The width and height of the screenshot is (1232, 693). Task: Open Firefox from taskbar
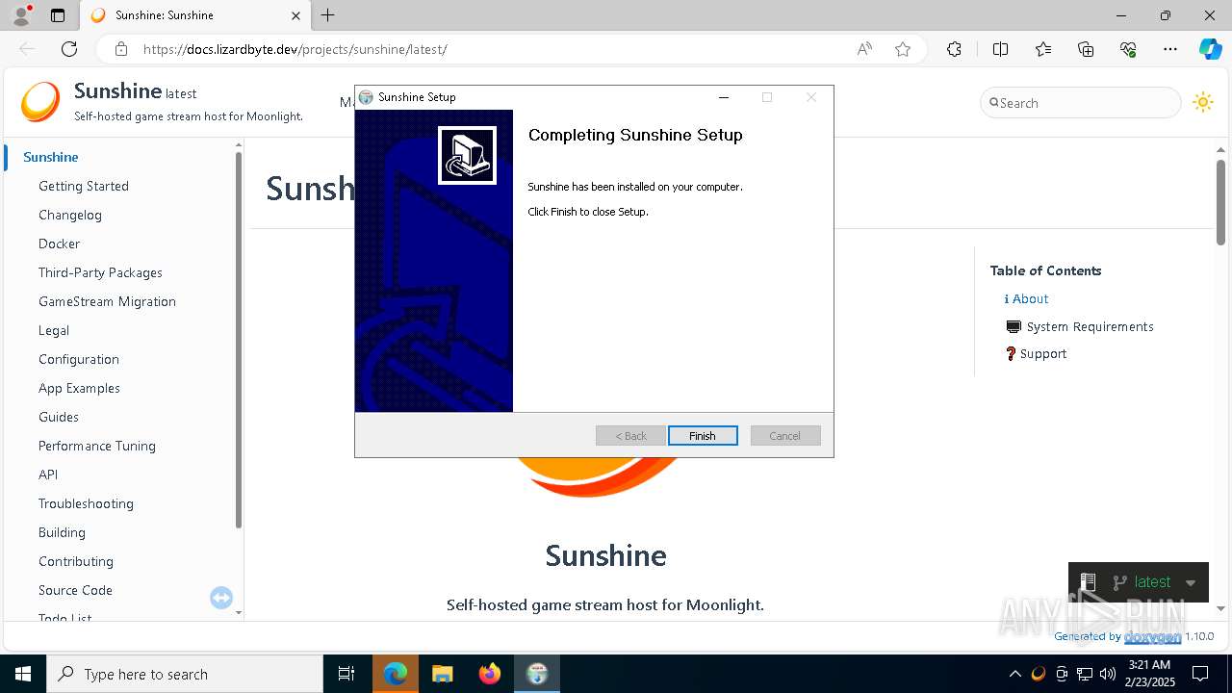point(489,674)
